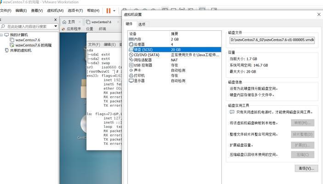
Task: Click the magnifier icon in library search
Action: pos(3,26)
